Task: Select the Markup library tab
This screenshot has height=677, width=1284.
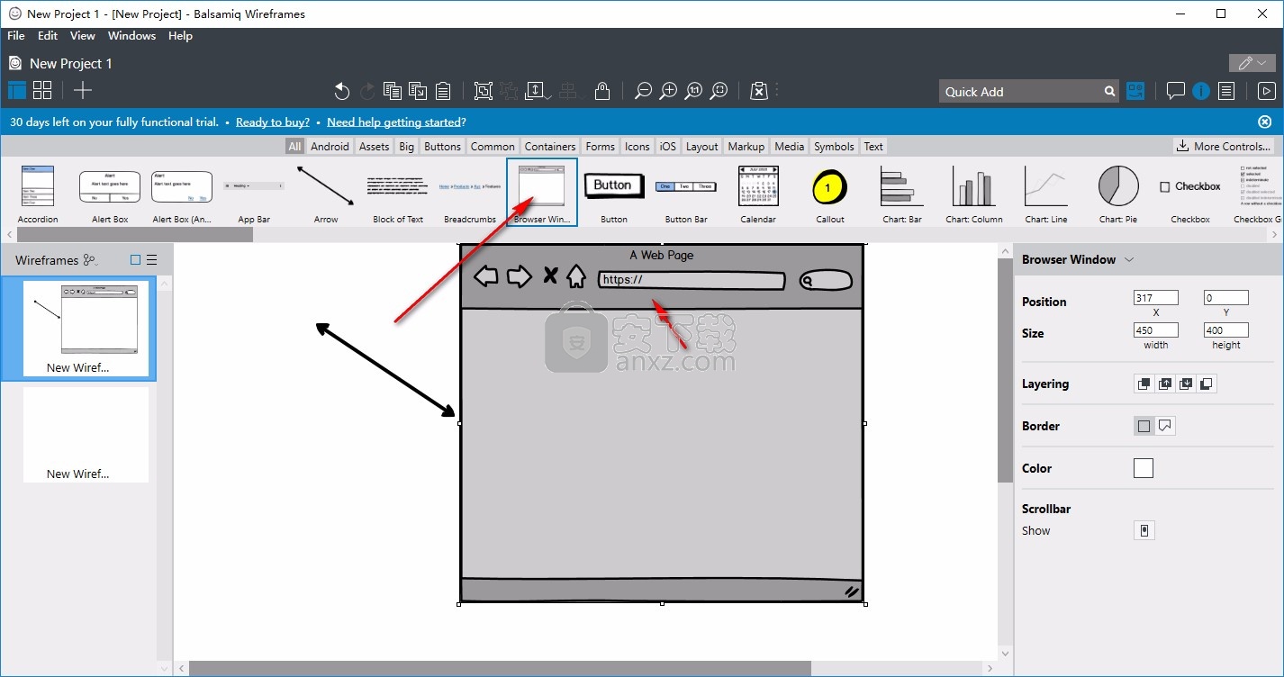Action: (746, 147)
